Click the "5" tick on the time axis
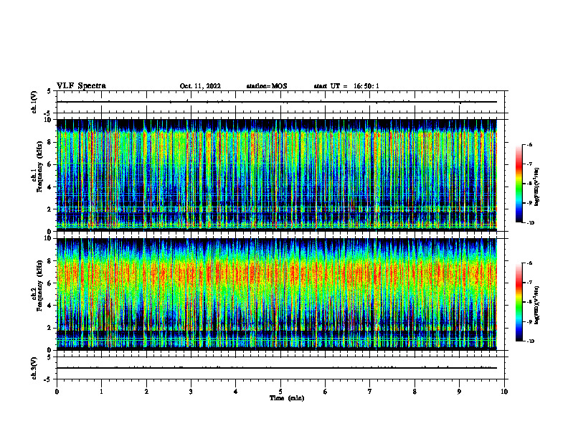568x439 pixels. coord(280,392)
